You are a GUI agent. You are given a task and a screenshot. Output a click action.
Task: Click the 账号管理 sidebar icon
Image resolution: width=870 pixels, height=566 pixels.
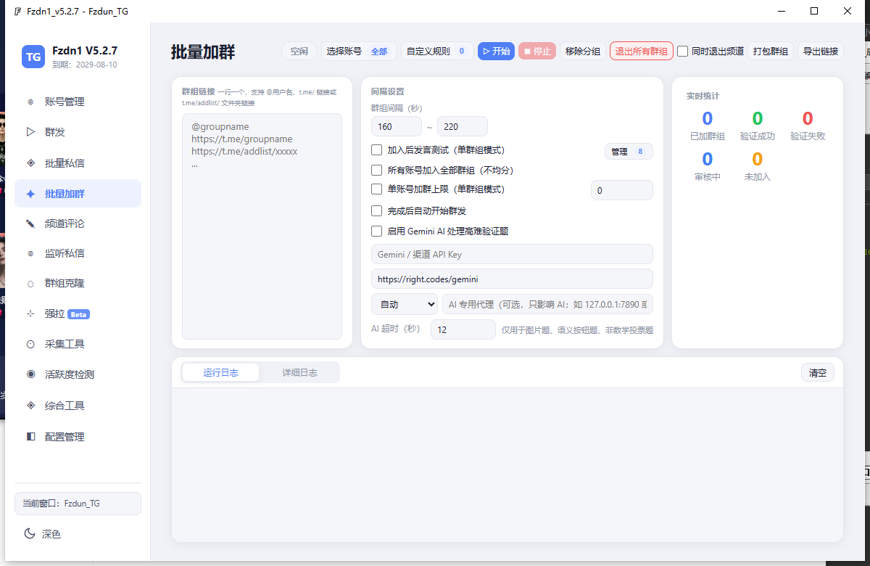(x=30, y=102)
